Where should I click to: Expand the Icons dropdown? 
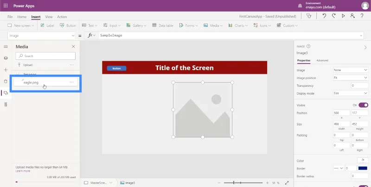point(262,26)
